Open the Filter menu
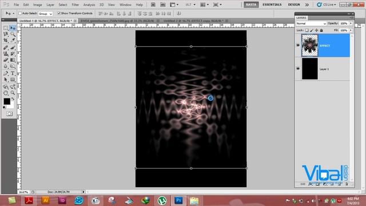This screenshot has width=366, height=206. click(x=75, y=5)
